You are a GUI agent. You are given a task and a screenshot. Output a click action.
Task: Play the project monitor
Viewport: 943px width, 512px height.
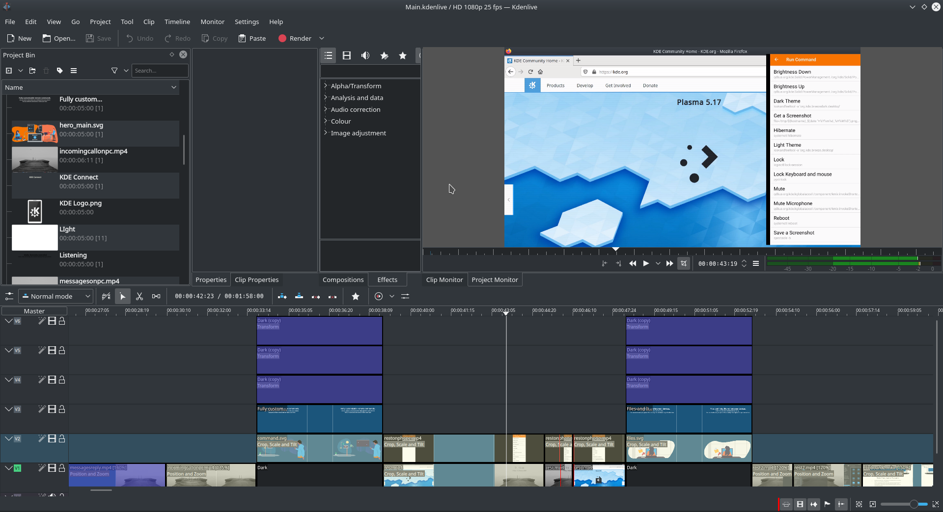pos(646,263)
